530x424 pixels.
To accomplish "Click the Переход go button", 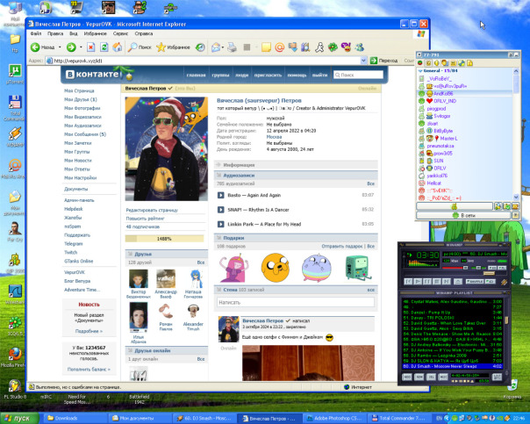I will [383, 61].
